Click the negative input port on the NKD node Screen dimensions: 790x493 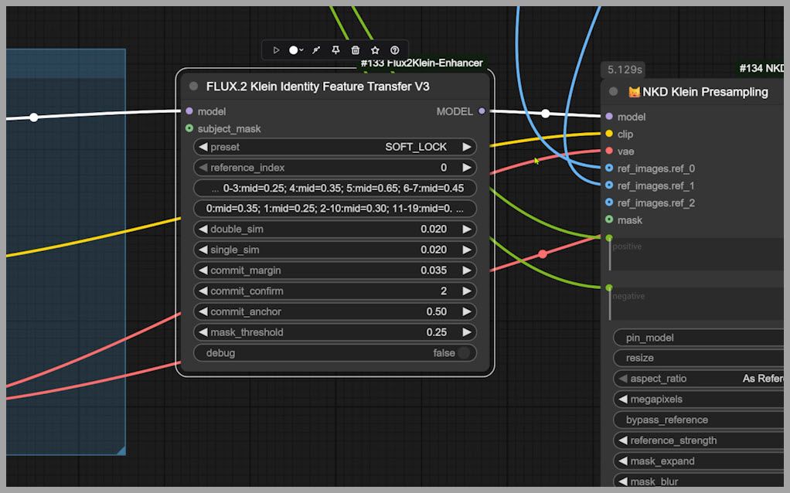pos(609,287)
